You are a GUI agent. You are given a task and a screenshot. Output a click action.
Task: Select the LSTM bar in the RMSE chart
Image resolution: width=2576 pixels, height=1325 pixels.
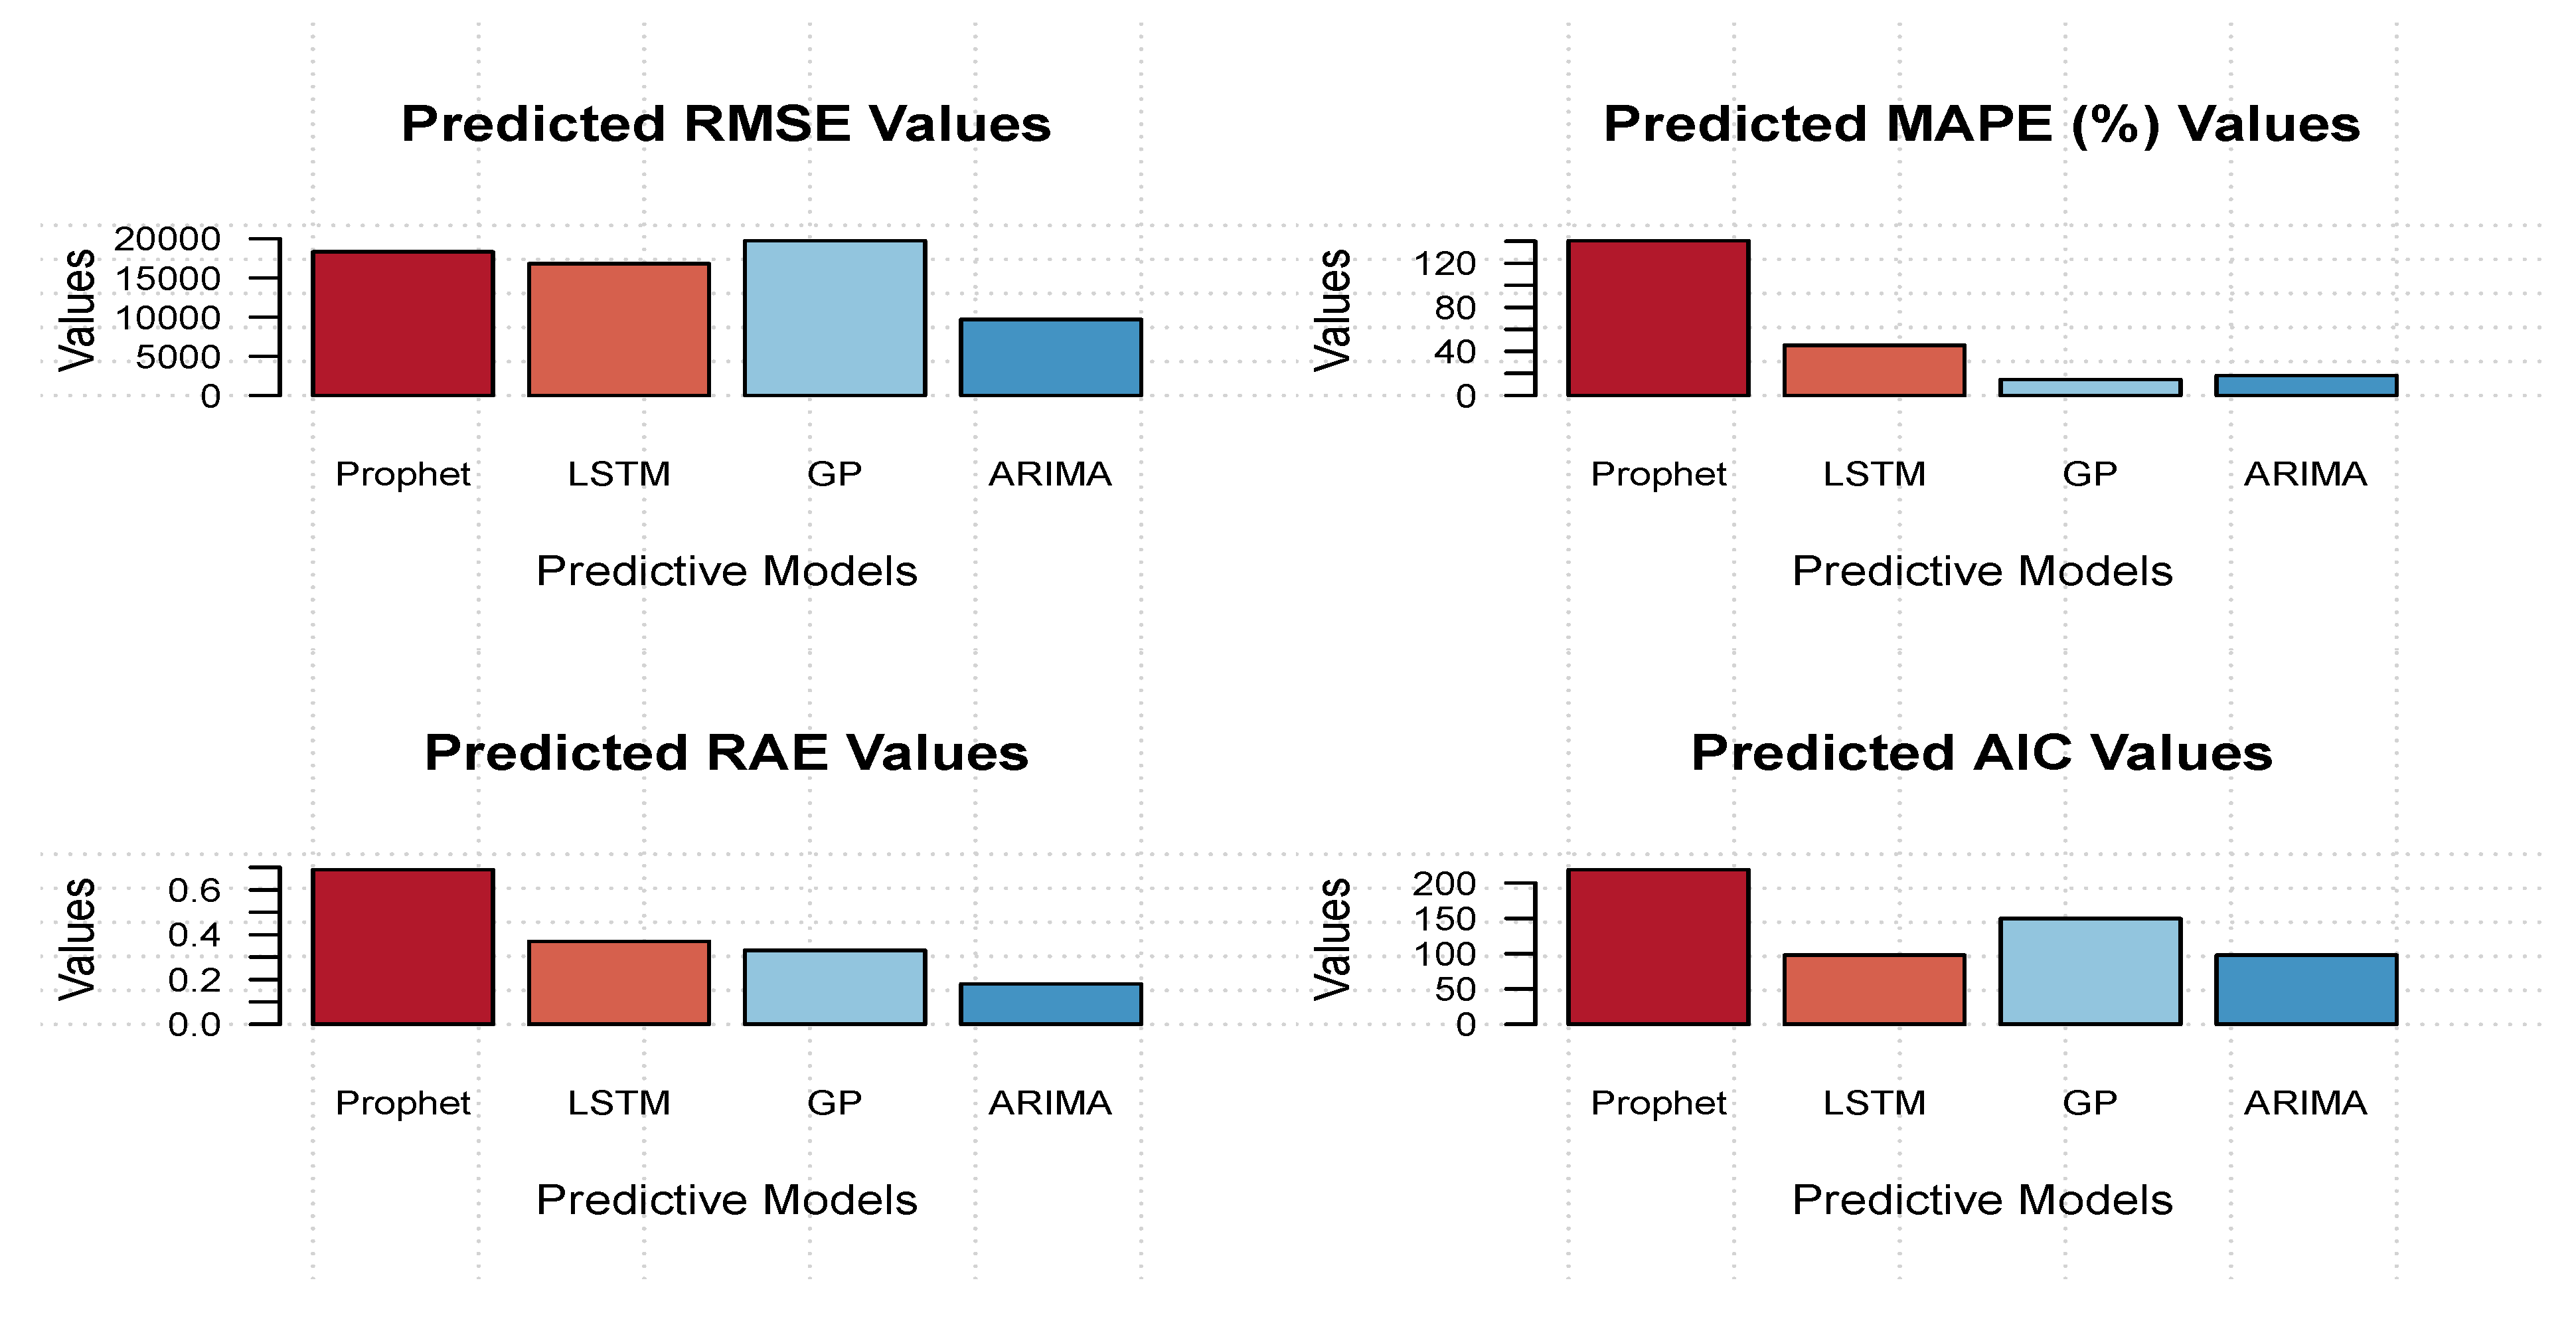pyautogui.click(x=618, y=329)
